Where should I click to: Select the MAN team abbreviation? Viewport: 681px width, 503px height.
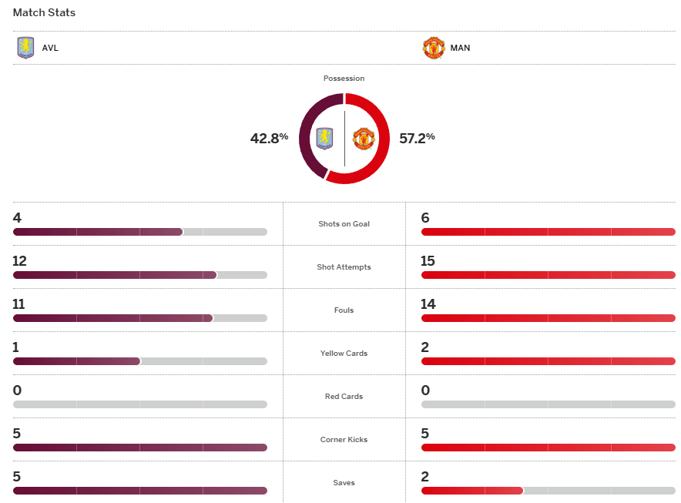click(x=460, y=48)
